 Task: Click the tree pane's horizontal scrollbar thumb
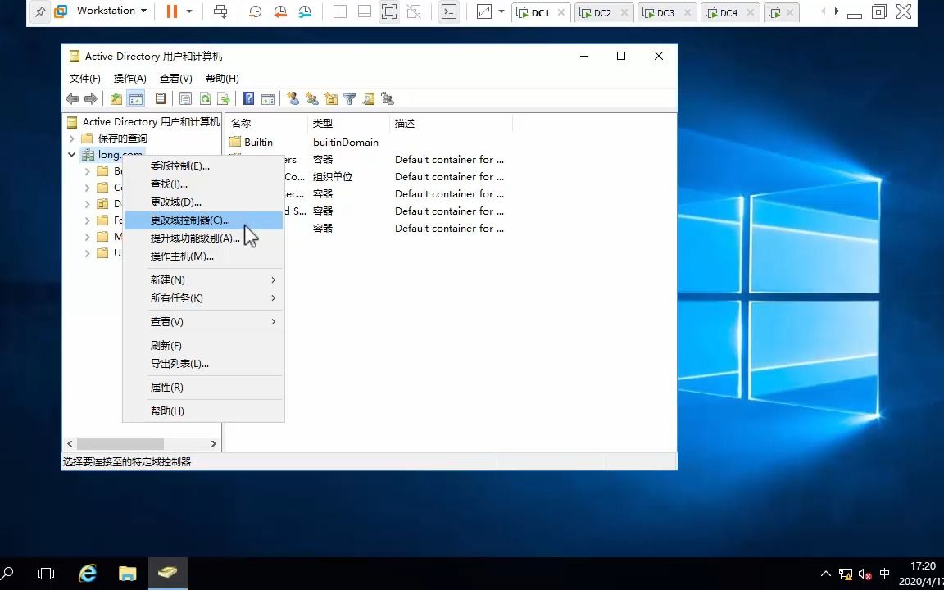[120, 443]
